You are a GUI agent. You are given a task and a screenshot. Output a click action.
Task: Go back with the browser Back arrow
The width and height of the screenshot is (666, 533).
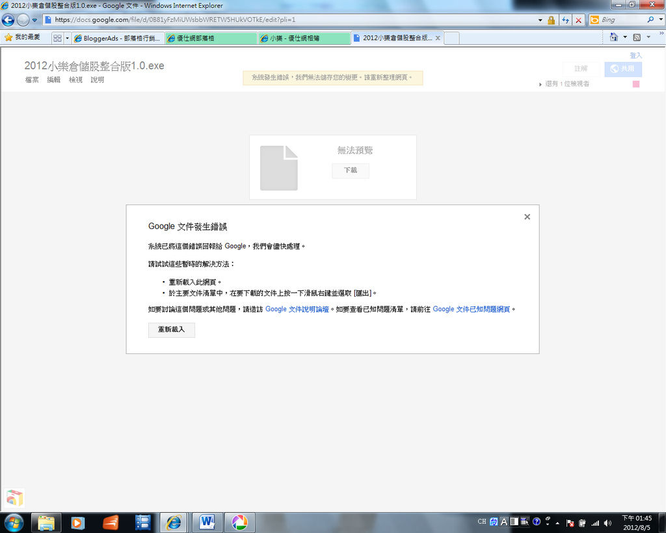pos(8,20)
